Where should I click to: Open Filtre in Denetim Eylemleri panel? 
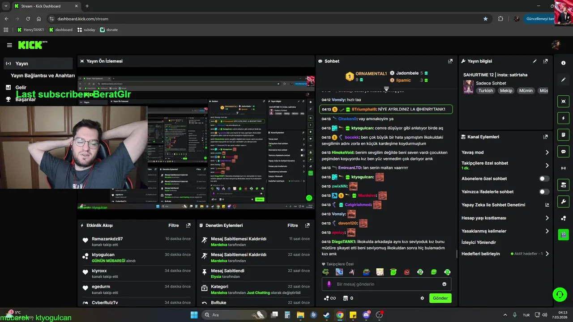tap(293, 225)
